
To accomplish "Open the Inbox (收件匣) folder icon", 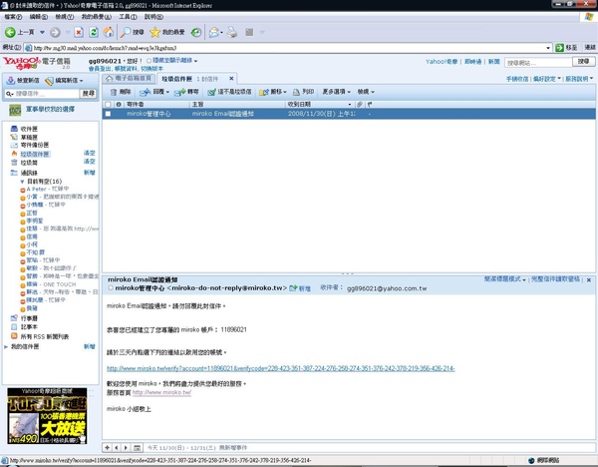I will 14,129.
